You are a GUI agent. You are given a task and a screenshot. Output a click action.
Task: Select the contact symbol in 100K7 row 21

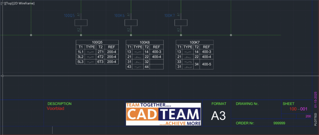pyautogui.click(x=188, y=57)
